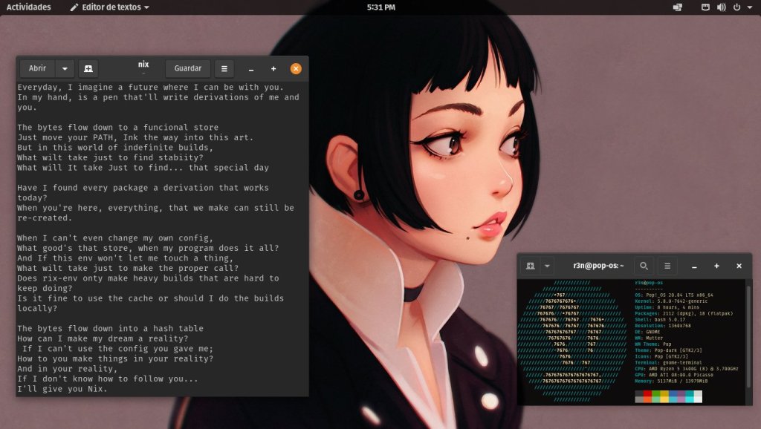This screenshot has height=429, width=761.
Task: Open the Actividades overview
Action: [29, 7]
